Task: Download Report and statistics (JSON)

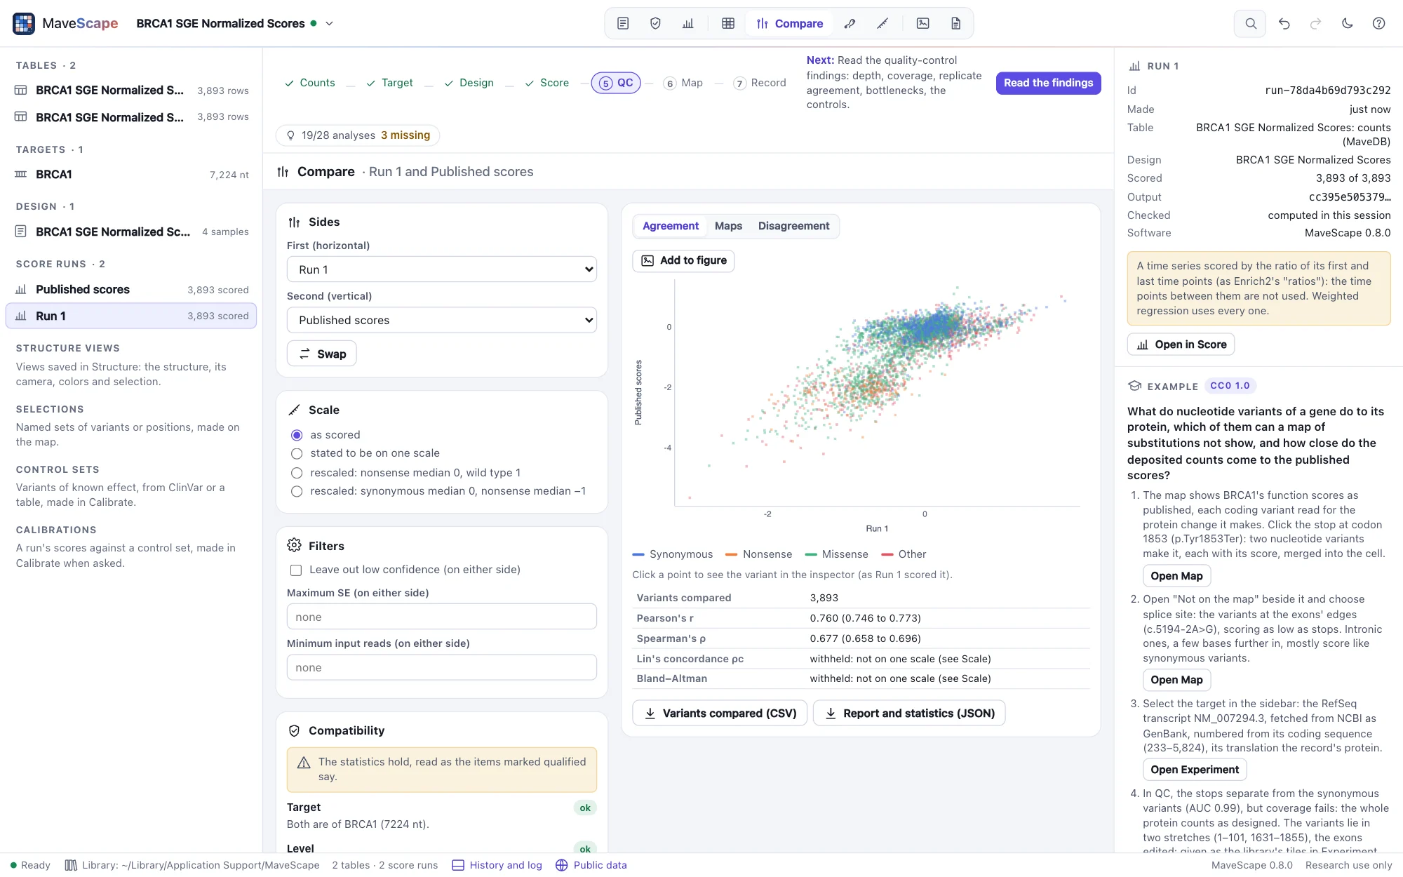Action: 909,713
